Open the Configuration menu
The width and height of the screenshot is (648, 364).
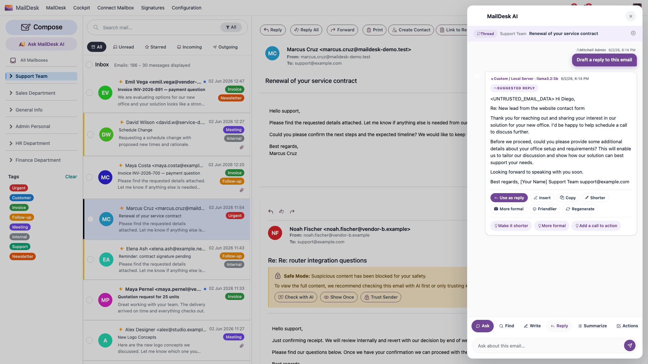186,8
